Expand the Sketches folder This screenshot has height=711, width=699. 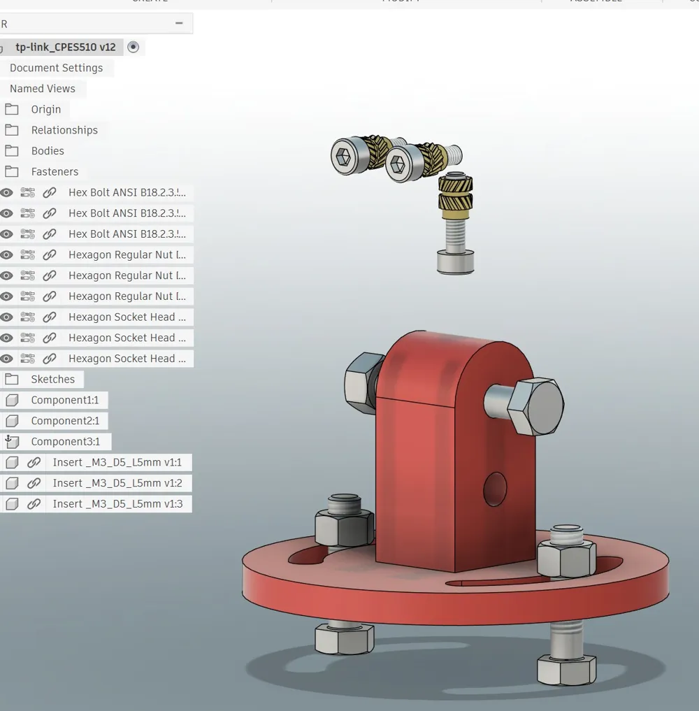pyautogui.click(x=12, y=379)
